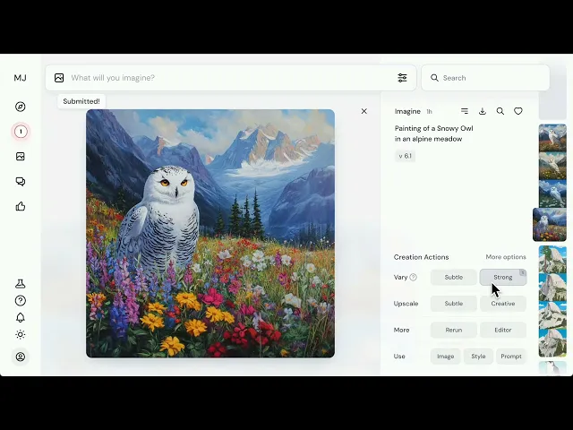Open the notifications bell icon
The width and height of the screenshot is (573, 430).
21,317
